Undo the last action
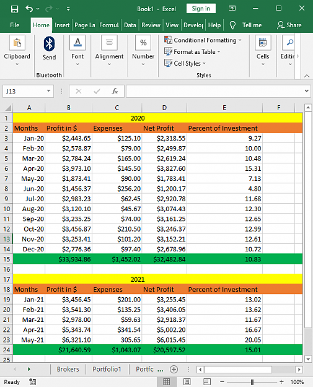313x387 pixels. tap(29, 9)
